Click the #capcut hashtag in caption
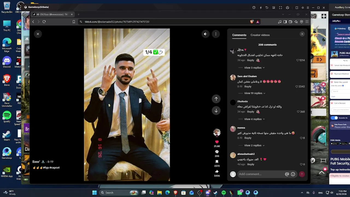Screen dimensions: 350x197 point(54,167)
